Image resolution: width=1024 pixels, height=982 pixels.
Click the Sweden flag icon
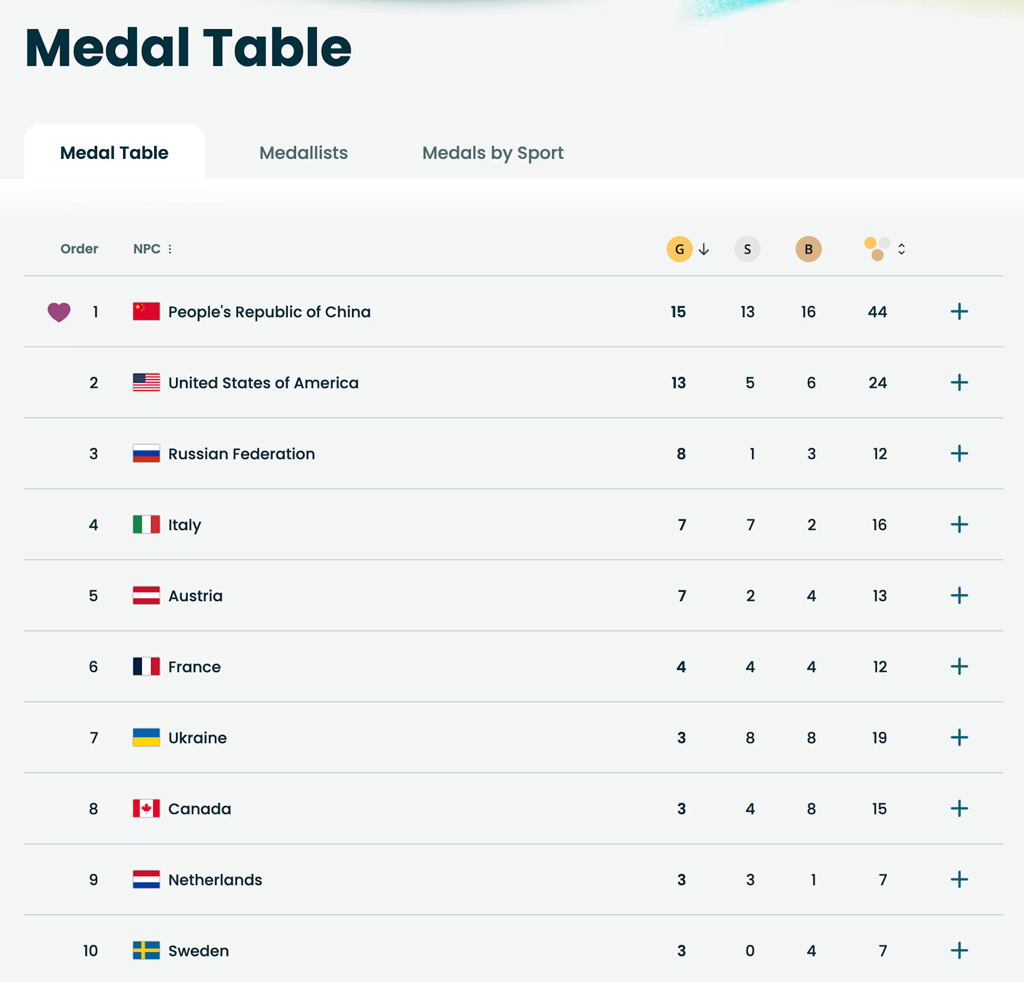(x=146, y=951)
